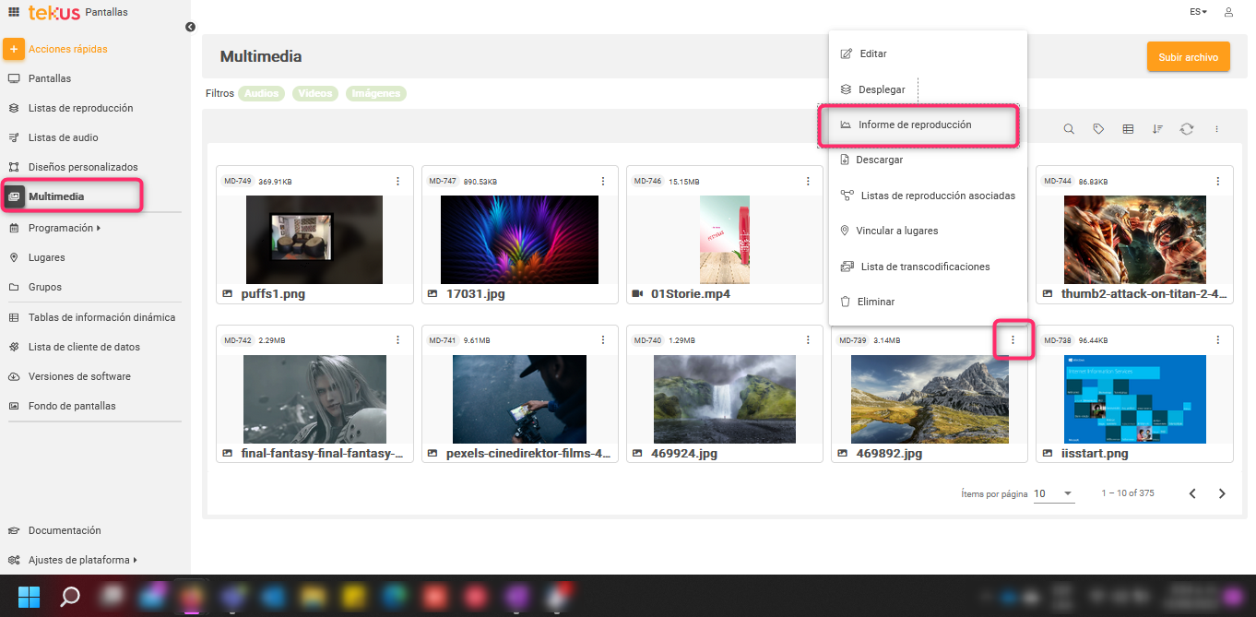Open the 469924.jpg waterfall thumbnail
1256x617 pixels.
coord(724,398)
